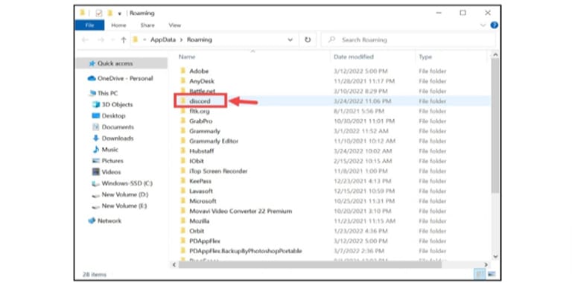Click the Search Roaming input field

408,39
